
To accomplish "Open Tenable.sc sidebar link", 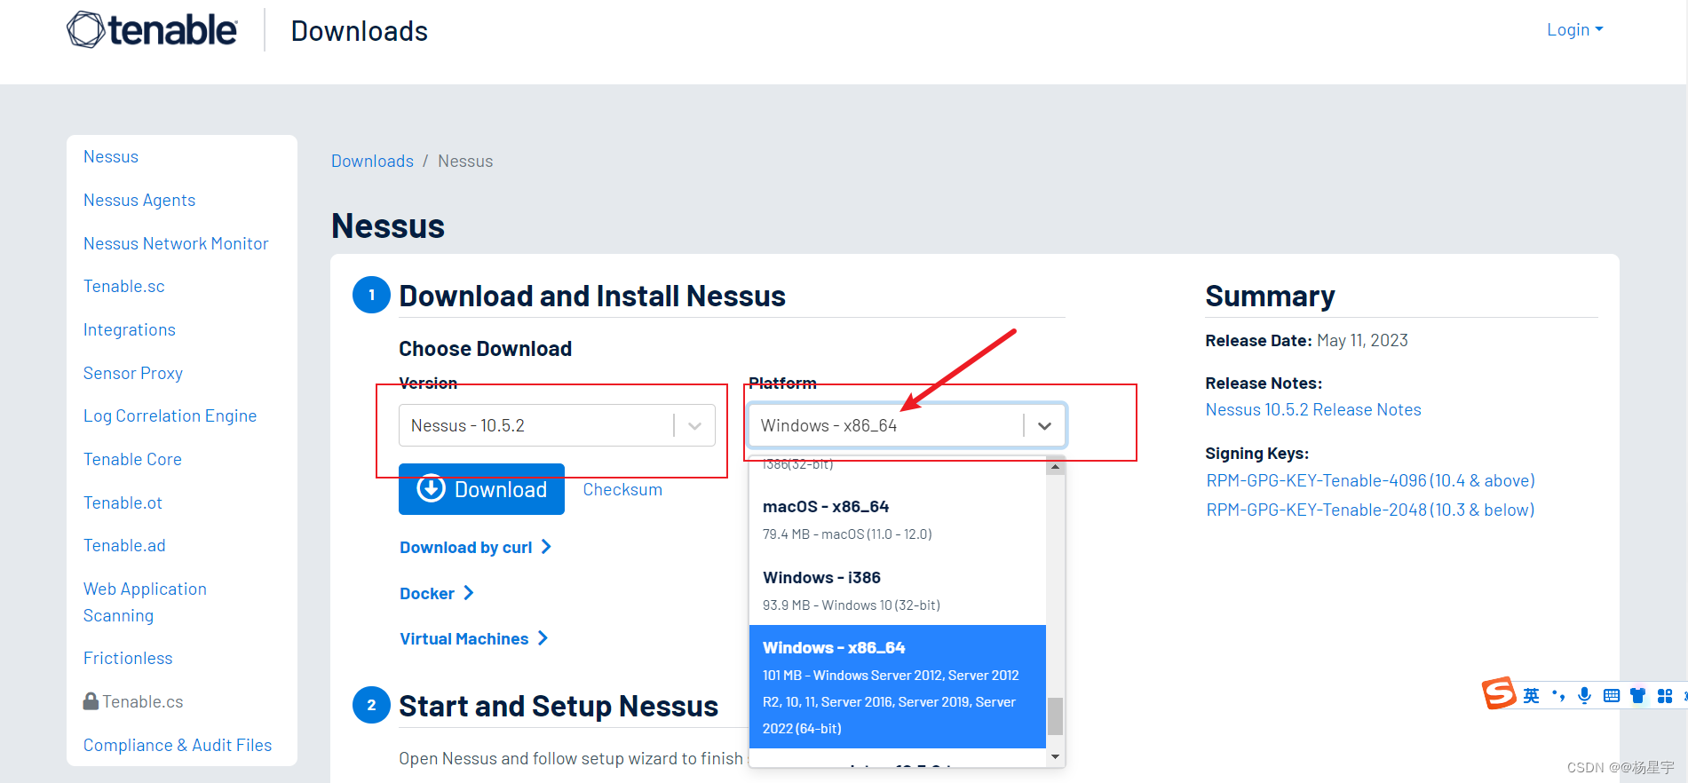I will pos(124,286).
